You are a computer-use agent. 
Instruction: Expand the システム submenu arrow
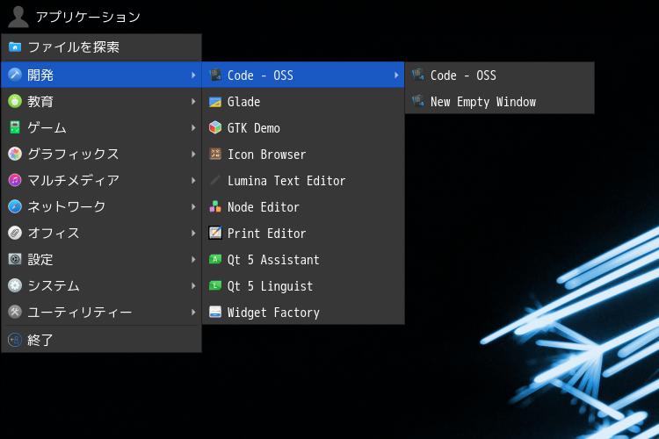(193, 285)
